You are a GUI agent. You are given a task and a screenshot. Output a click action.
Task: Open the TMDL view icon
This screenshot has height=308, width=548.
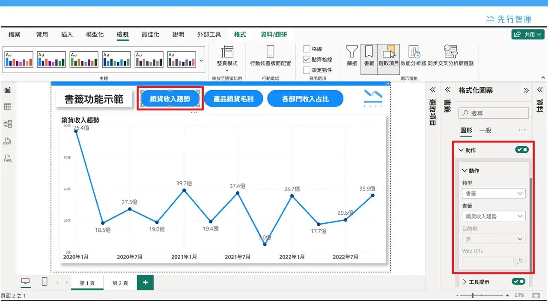pos(8,158)
